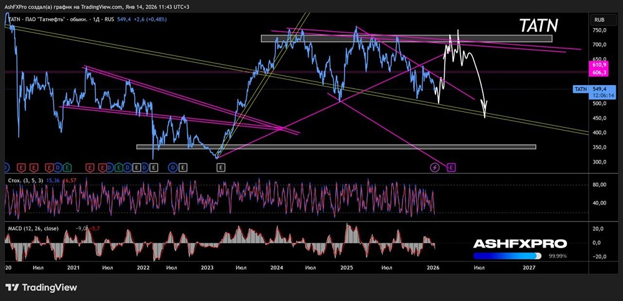Click the 2027 label on time axis

[x=529, y=267]
